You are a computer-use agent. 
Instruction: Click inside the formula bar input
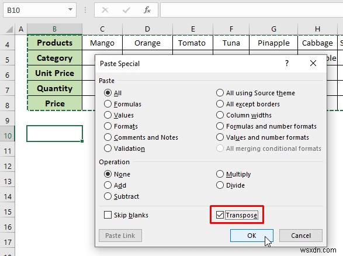click(252, 10)
